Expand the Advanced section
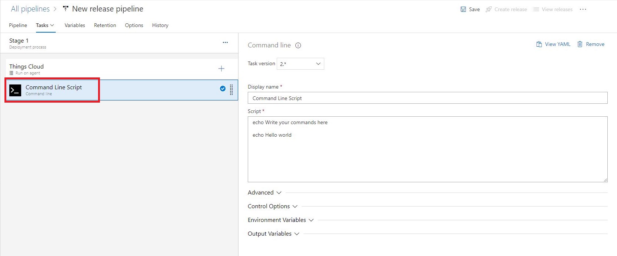Image resolution: width=617 pixels, height=256 pixels. [x=264, y=193]
